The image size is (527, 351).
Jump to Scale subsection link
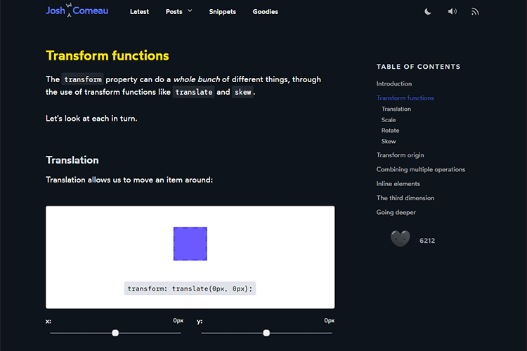coord(389,120)
